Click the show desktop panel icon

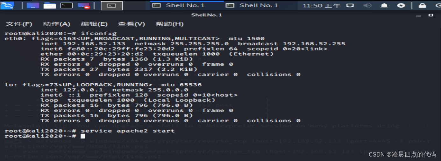pos(33,5)
